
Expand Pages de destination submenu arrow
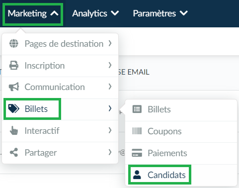coord(110,43)
